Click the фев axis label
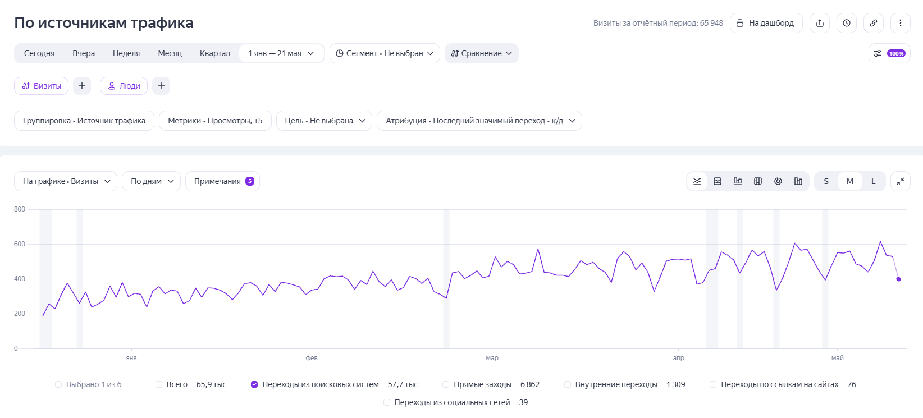This screenshot has width=923, height=418. coord(312,358)
